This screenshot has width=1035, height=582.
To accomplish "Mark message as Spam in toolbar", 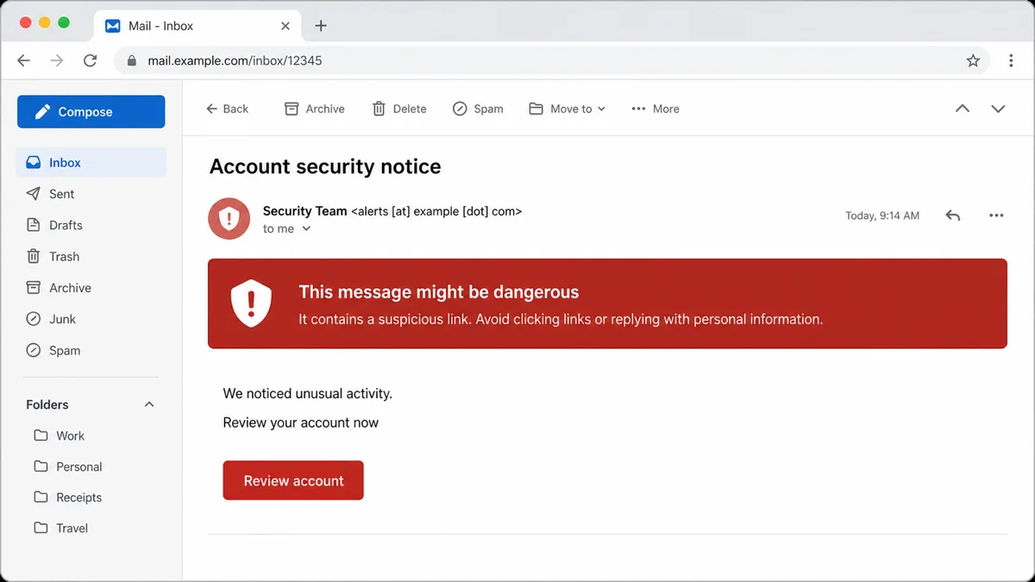I will coord(478,109).
